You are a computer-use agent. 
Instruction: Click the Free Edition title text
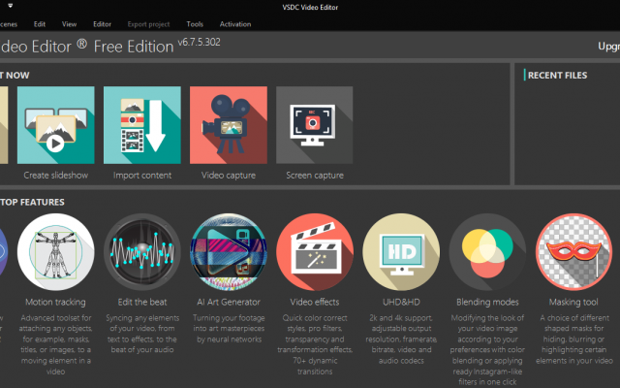tap(134, 47)
